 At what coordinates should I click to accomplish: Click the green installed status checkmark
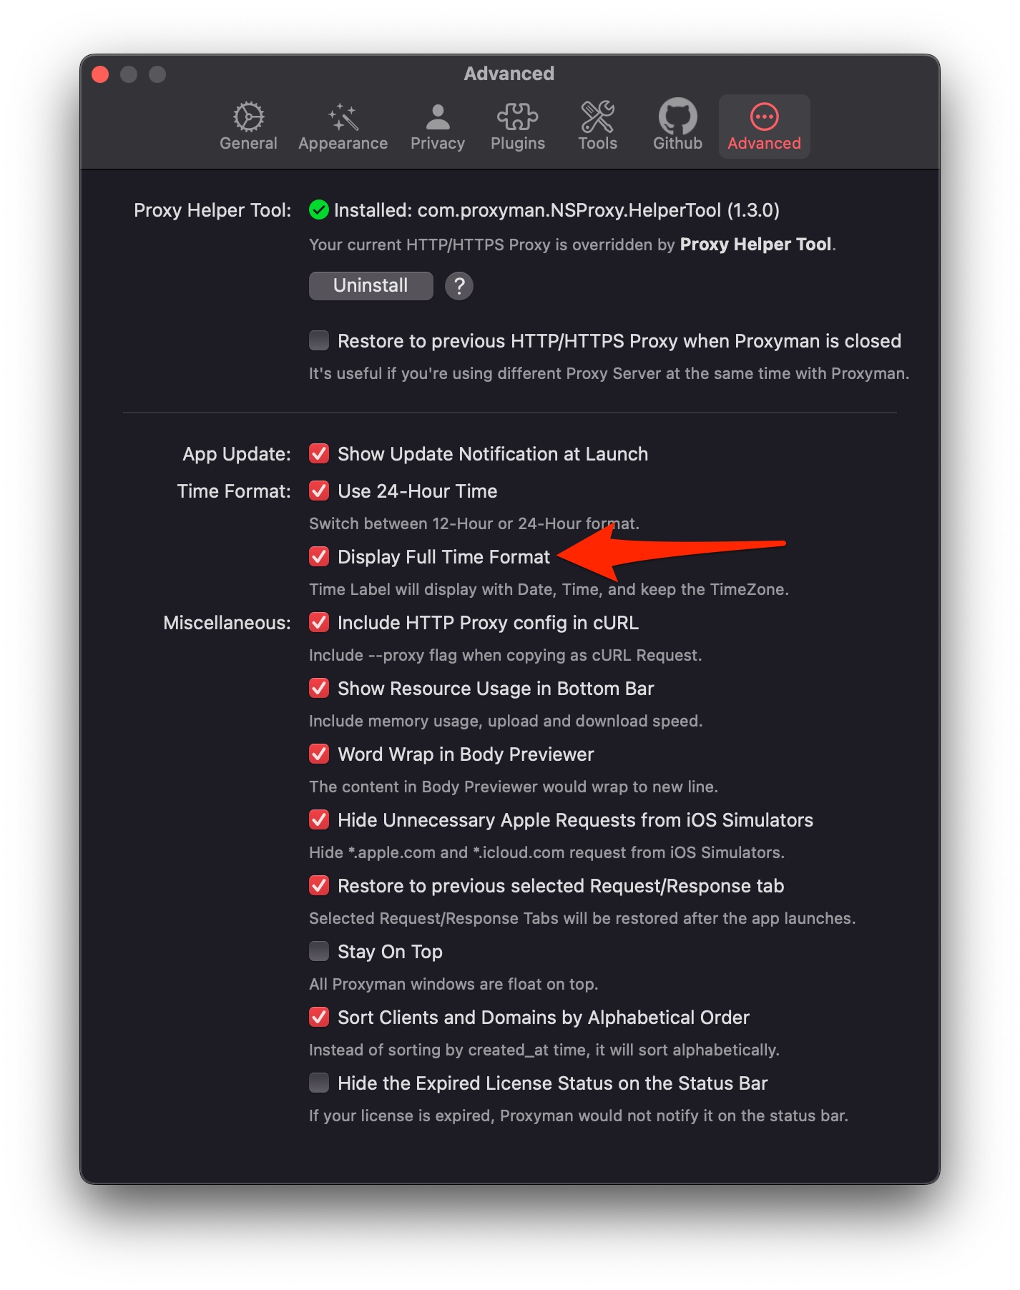tap(319, 210)
